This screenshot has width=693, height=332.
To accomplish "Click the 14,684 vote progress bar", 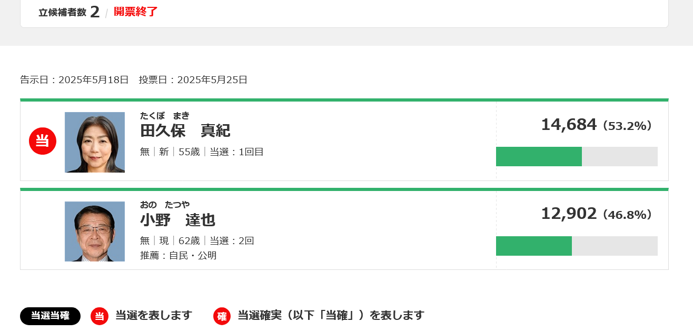I will pyautogui.click(x=577, y=156).
